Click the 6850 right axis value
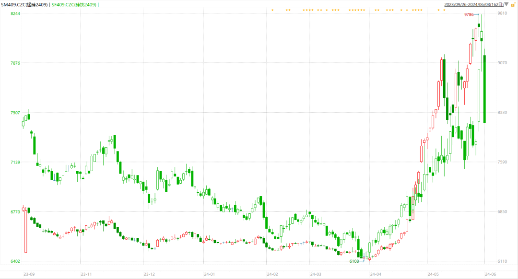This screenshot has width=518, height=279. point(502,211)
